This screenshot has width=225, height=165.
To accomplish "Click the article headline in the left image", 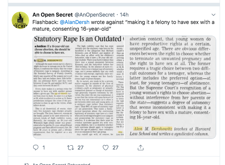I will [79, 39].
